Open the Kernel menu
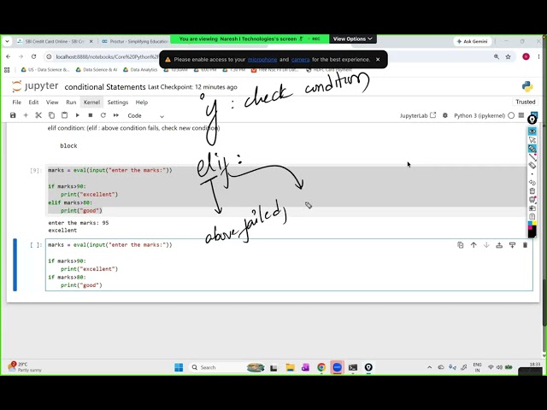This screenshot has height=410, width=547. (x=91, y=102)
